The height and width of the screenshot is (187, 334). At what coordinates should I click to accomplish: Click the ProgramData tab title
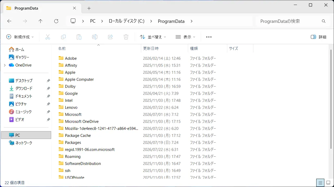(x=26, y=8)
